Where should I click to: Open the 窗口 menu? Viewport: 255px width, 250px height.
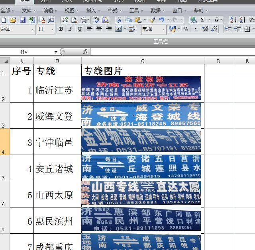click(179, 11)
